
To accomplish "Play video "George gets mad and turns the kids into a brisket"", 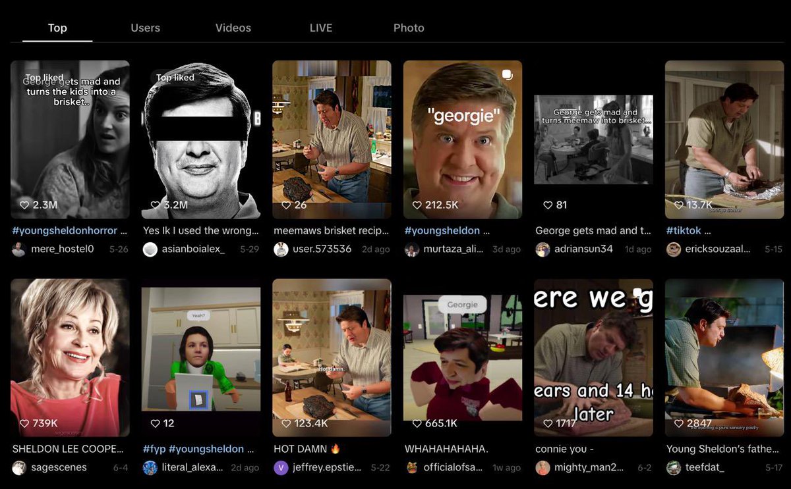I will pyautogui.click(x=70, y=140).
